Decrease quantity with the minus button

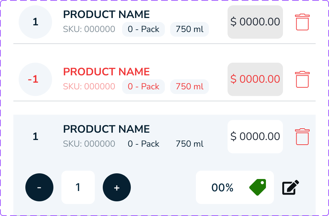(x=39, y=187)
